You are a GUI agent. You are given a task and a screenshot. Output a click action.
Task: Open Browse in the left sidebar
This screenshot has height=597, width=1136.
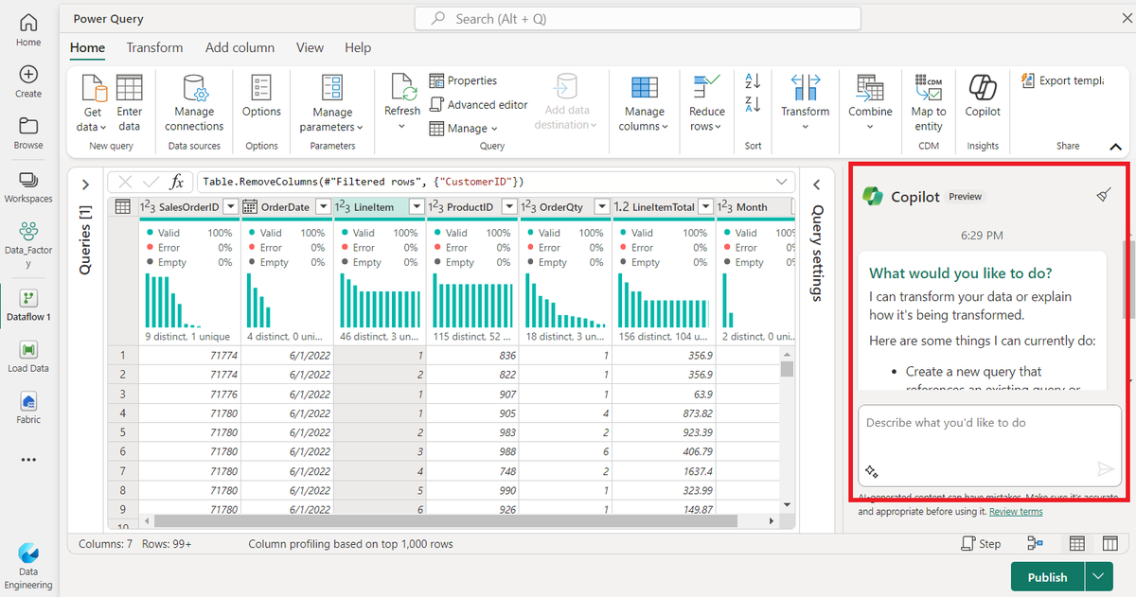coord(28,134)
